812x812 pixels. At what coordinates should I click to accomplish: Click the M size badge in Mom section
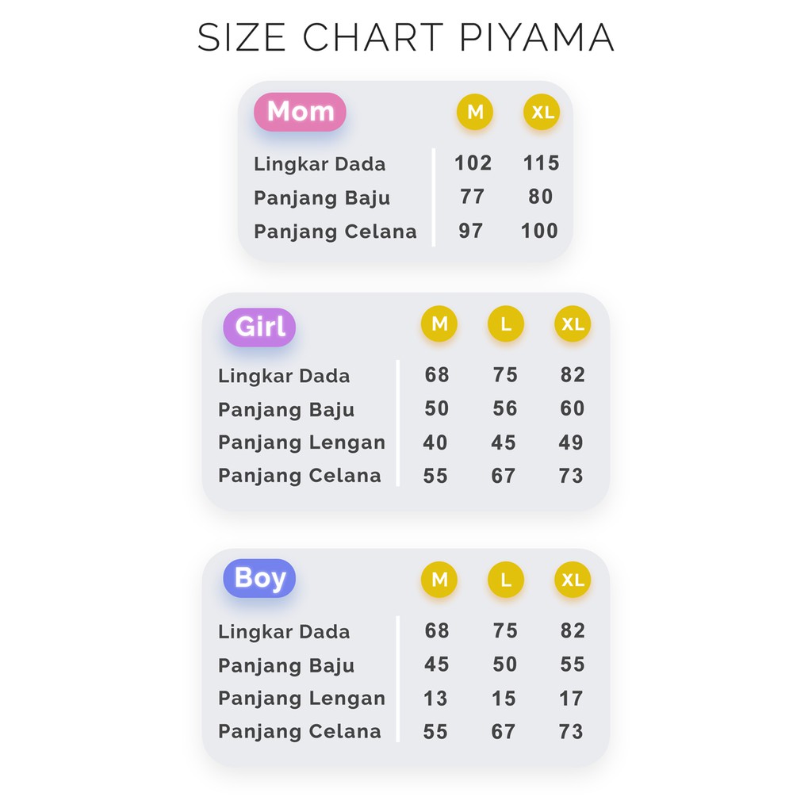point(475,113)
